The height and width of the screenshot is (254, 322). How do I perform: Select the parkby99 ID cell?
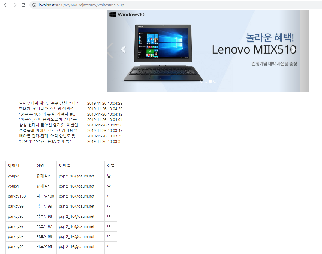[20, 206]
